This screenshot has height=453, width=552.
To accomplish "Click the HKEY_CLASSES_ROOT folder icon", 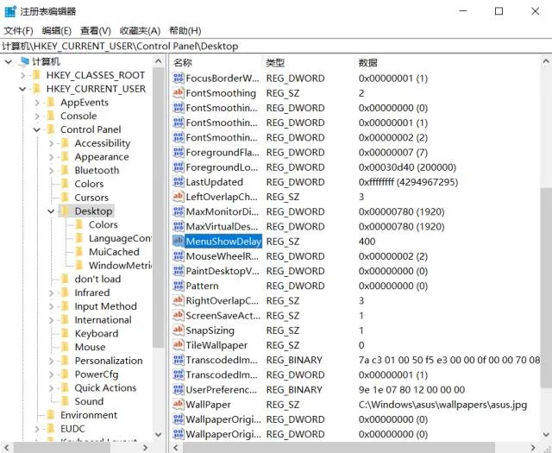I will point(36,75).
